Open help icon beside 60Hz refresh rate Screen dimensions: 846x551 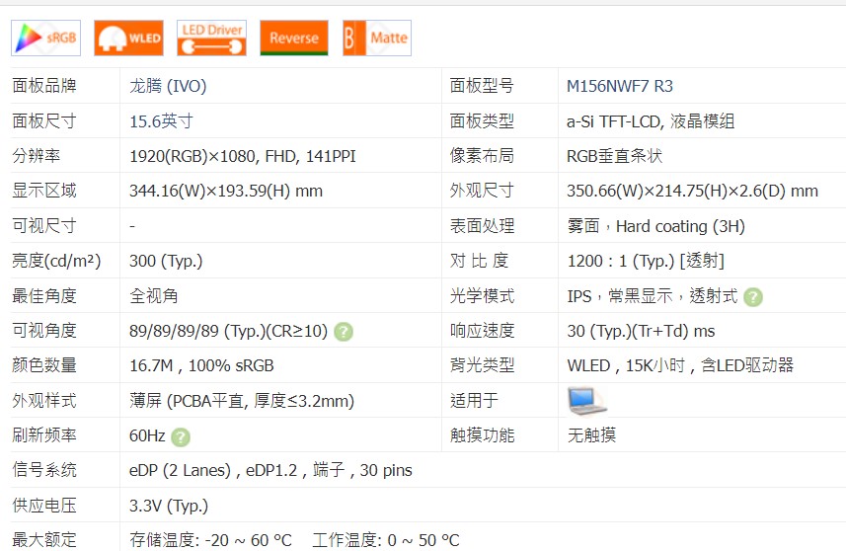point(181,436)
